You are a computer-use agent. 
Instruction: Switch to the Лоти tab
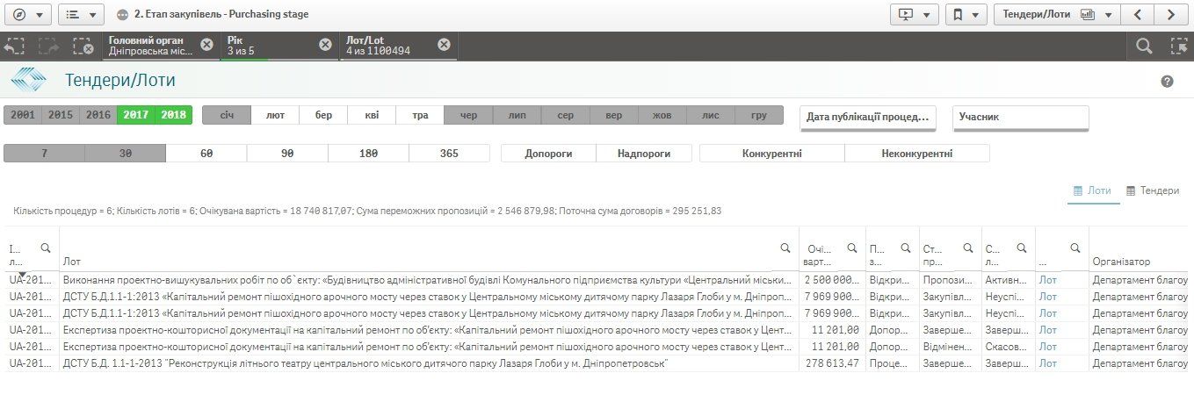pyautogui.click(x=1093, y=190)
